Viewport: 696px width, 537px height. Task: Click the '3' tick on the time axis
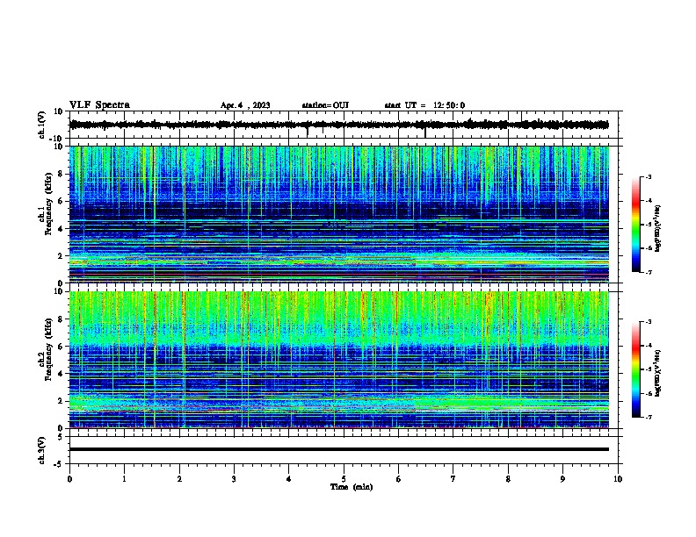pyautogui.click(x=234, y=479)
